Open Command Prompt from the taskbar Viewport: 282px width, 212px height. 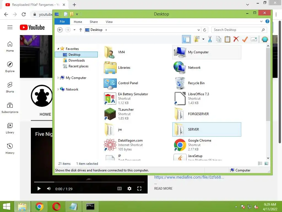[90, 206]
